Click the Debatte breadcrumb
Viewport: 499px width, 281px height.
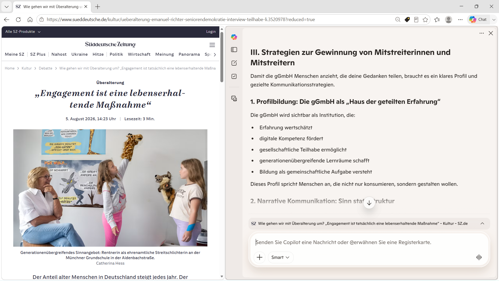click(x=45, y=68)
